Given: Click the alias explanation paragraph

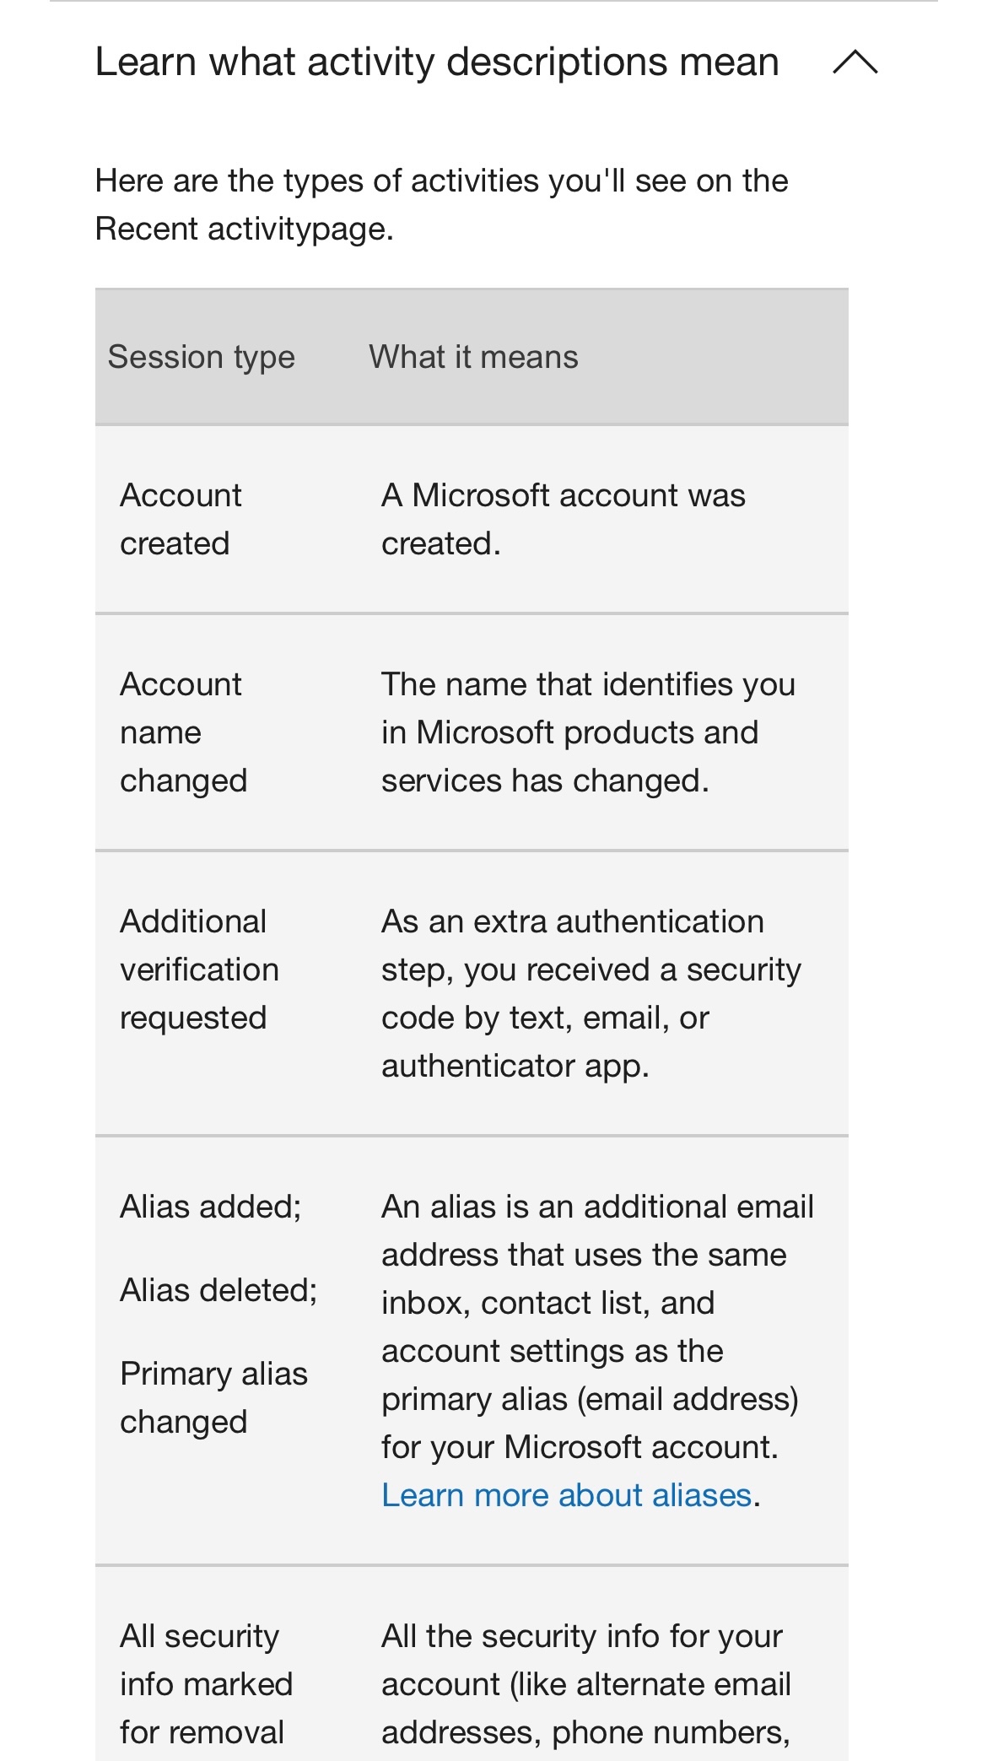Looking at the screenshot, I should (x=597, y=1351).
